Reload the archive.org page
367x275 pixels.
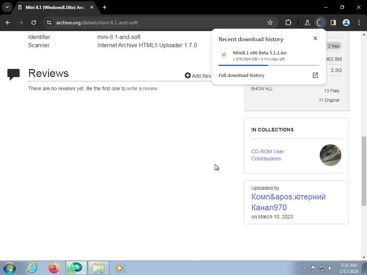click(x=34, y=23)
